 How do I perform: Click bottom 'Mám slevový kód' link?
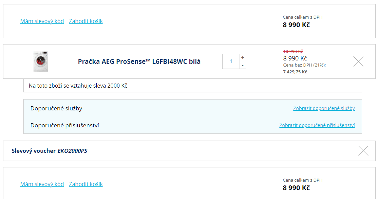coord(42,184)
